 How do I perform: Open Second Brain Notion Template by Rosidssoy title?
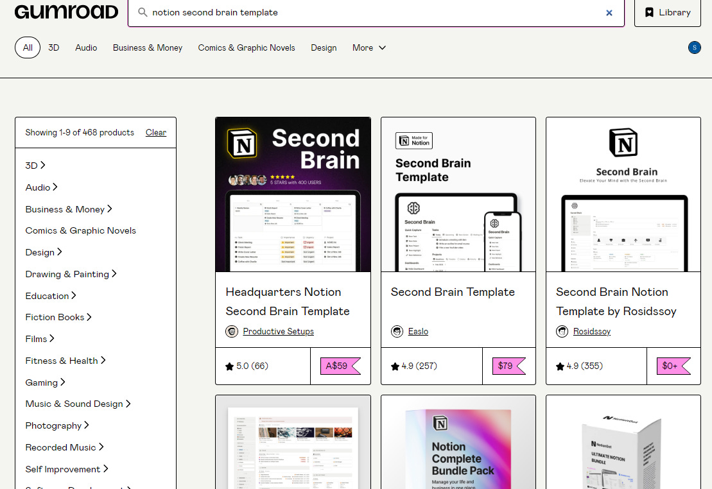(616, 302)
